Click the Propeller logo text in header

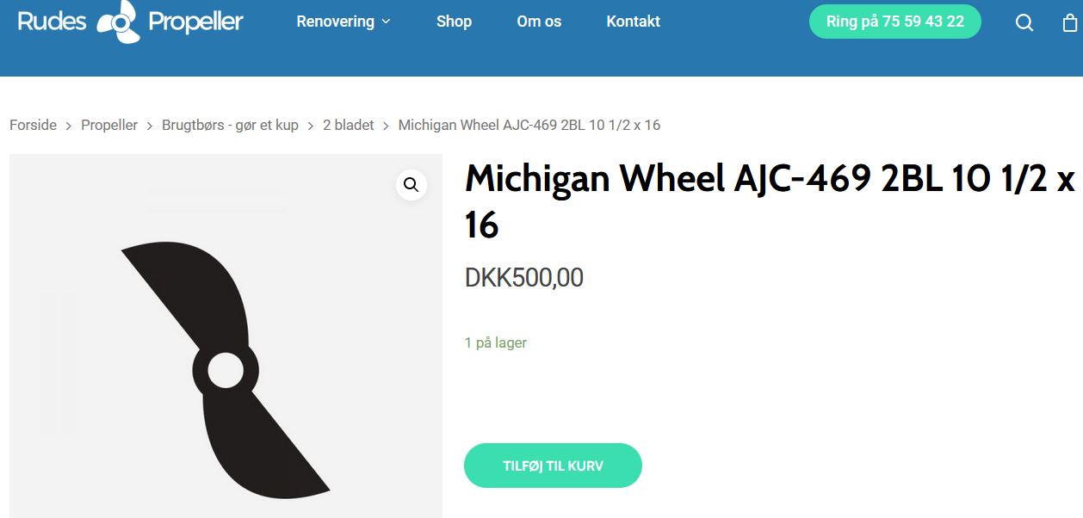click(195, 22)
